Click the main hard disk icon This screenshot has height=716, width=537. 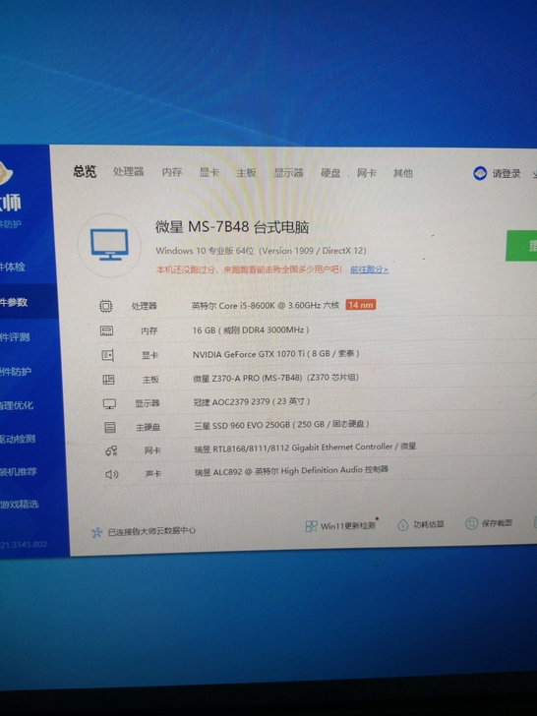110,427
